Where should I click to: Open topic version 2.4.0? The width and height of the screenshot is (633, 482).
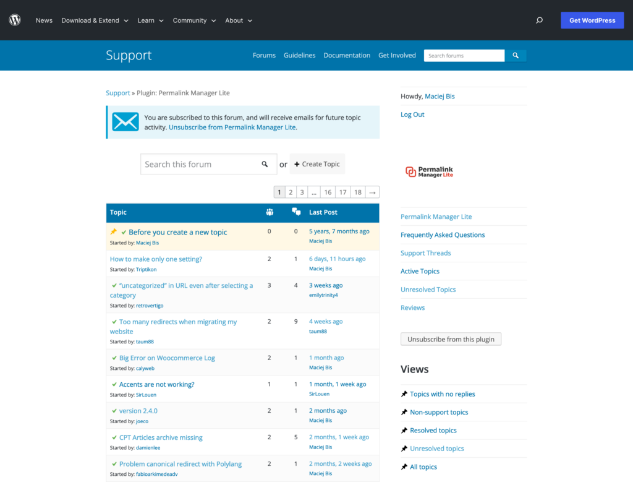pos(138,411)
